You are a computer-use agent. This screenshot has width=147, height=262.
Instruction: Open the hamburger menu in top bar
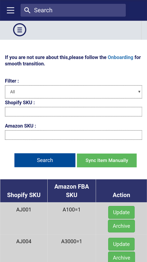pyautogui.click(x=10, y=10)
